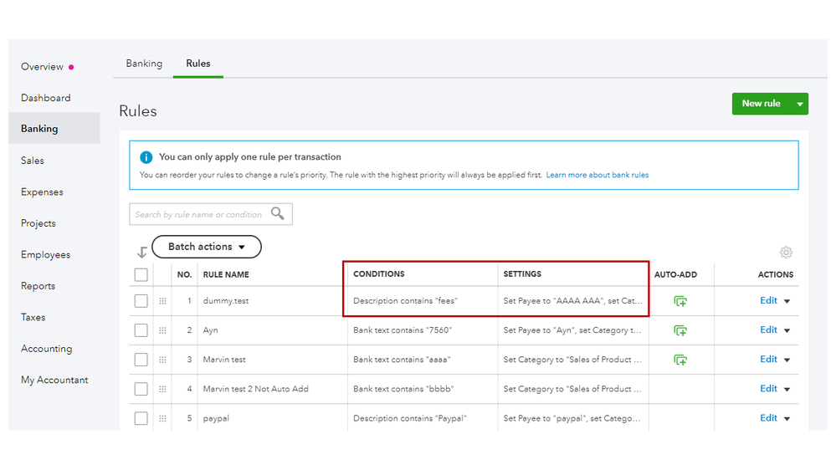The image size is (836, 470).
Task: Expand the New rule dropdown arrow
Action: point(800,104)
